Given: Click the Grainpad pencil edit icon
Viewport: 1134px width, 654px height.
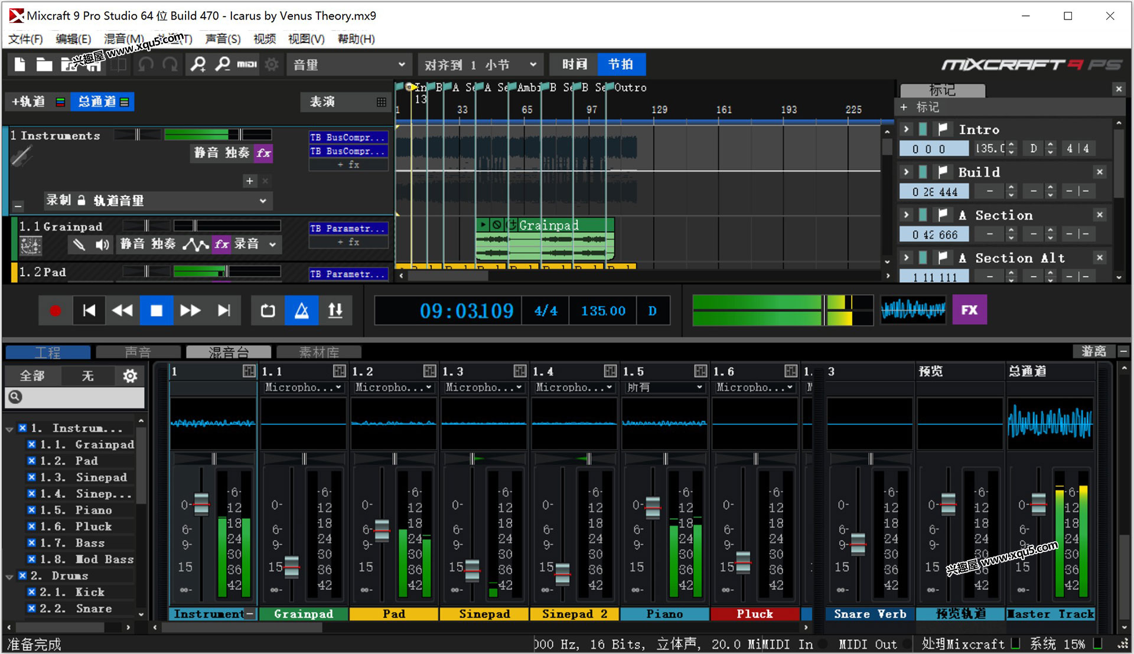Looking at the screenshot, I should pos(79,244).
